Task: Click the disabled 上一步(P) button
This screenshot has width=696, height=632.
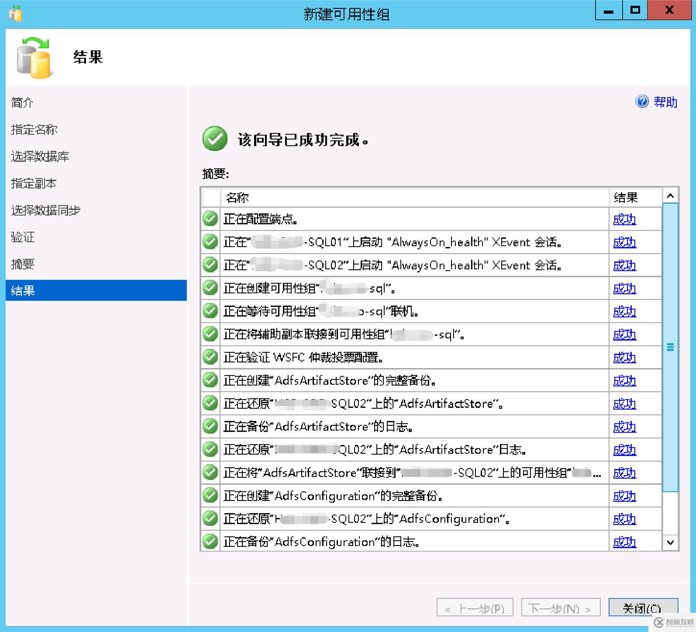Action: coord(475,608)
